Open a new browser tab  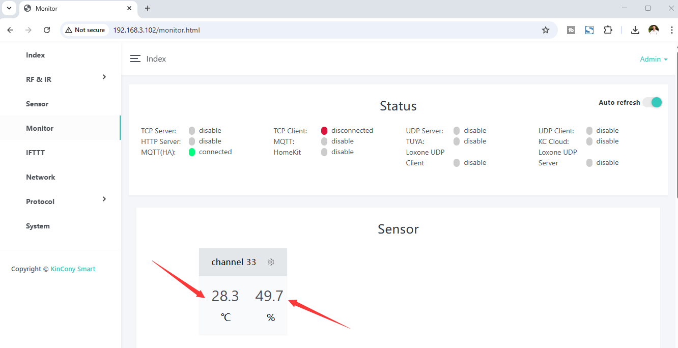[148, 8]
